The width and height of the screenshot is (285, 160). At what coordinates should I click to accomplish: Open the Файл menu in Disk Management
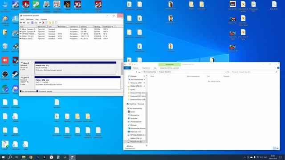coord(22,19)
